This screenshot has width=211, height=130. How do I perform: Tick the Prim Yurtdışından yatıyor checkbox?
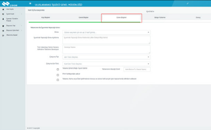(58, 75)
